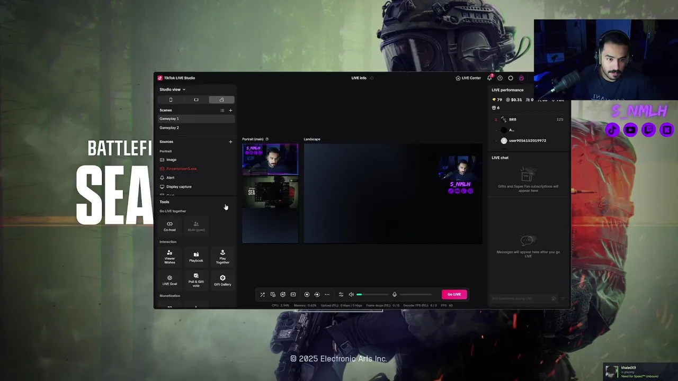This screenshot has width=678, height=381.
Task: Select the Alert source
Action: pos(196,178)
